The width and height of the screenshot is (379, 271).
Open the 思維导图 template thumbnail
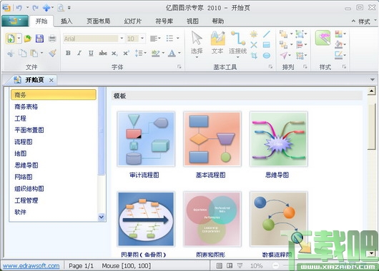[x=278, y=139]
